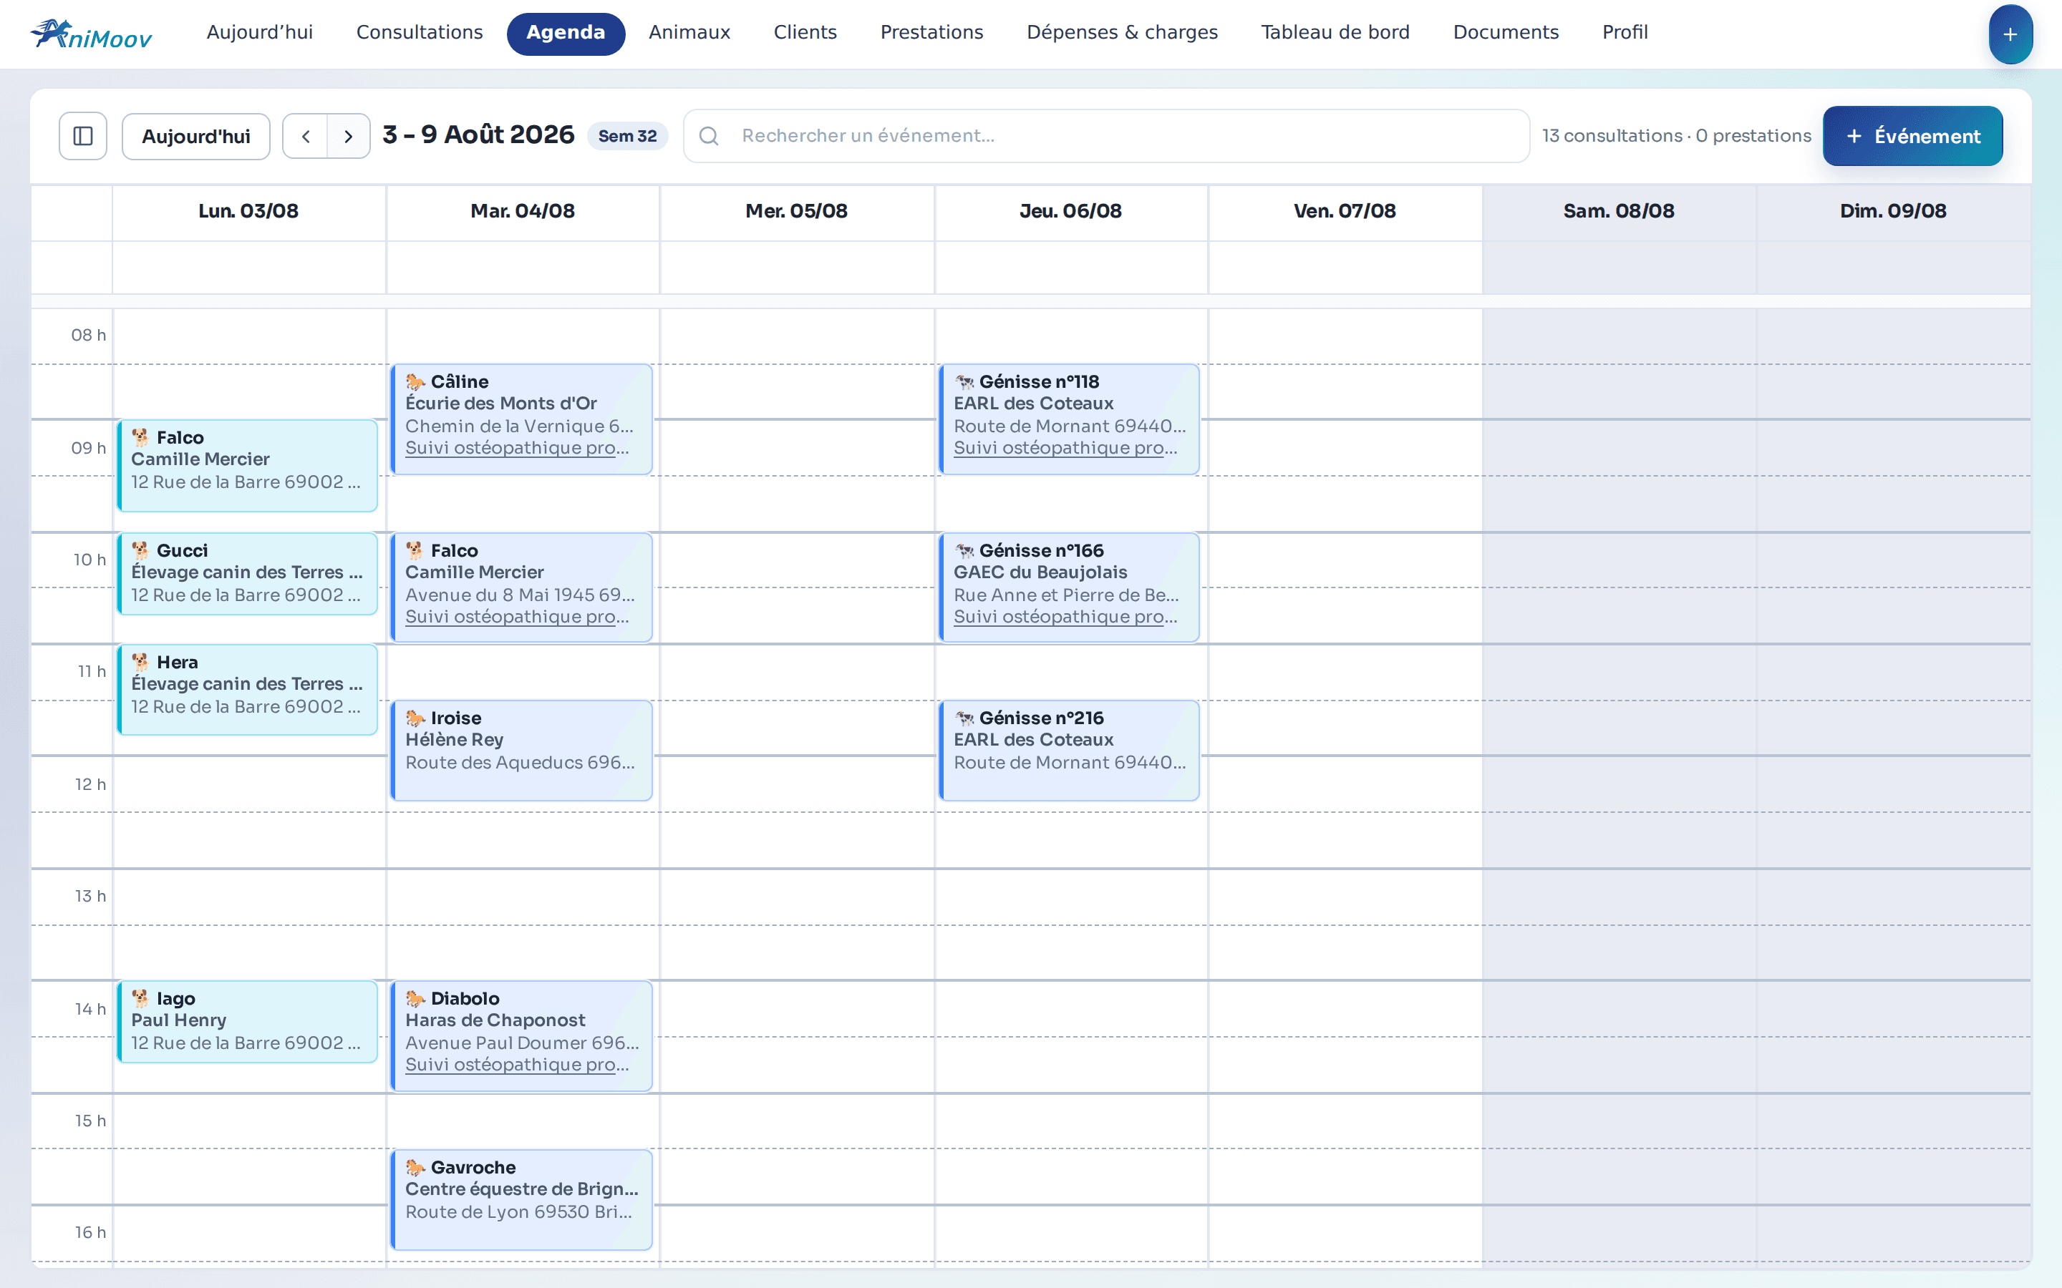Image resolution: width=2062 pixels, height=1288 pixels.
Task: Open Dépenses & charges tab
Action: tap(1122, 32)
